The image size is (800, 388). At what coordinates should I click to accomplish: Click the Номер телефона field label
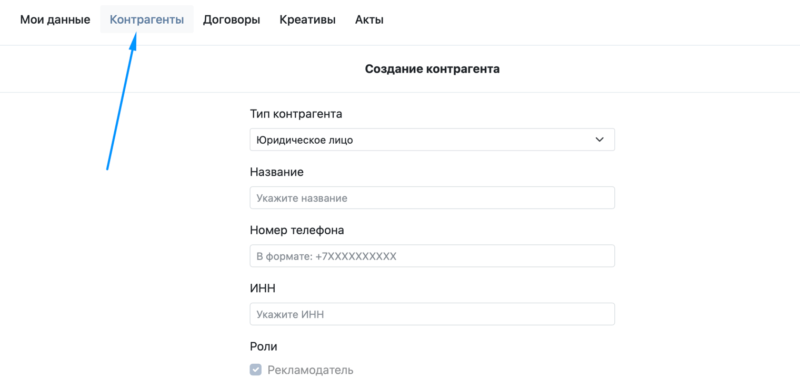click(x=297, y=230)
